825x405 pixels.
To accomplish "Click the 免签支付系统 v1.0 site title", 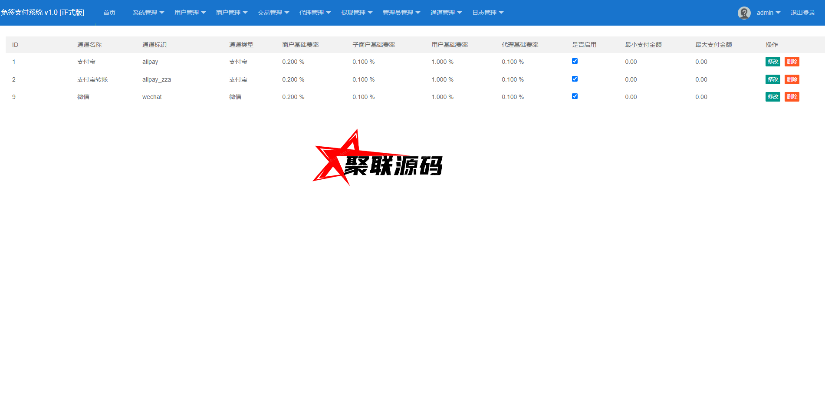I will point(43,13).
